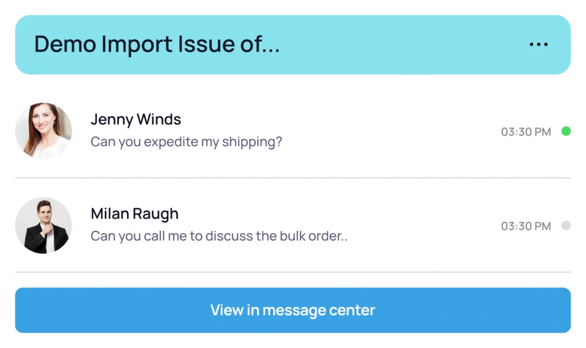Screen dimensions: 586x348
Task: Open the three-dot options menu
Action: tap(539, 45)
